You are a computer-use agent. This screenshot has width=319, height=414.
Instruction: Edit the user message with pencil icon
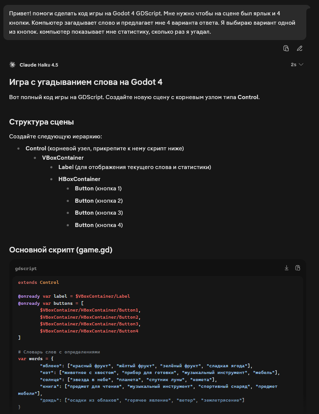click(300, 48)
